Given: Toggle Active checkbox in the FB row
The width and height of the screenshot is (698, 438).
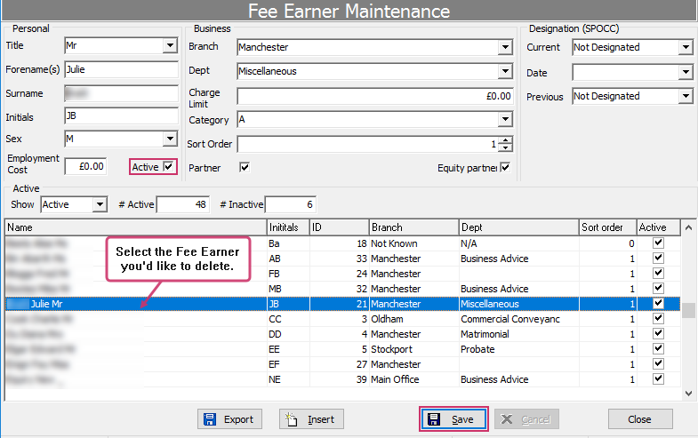Looking at the screenshot, I should 658,273.
